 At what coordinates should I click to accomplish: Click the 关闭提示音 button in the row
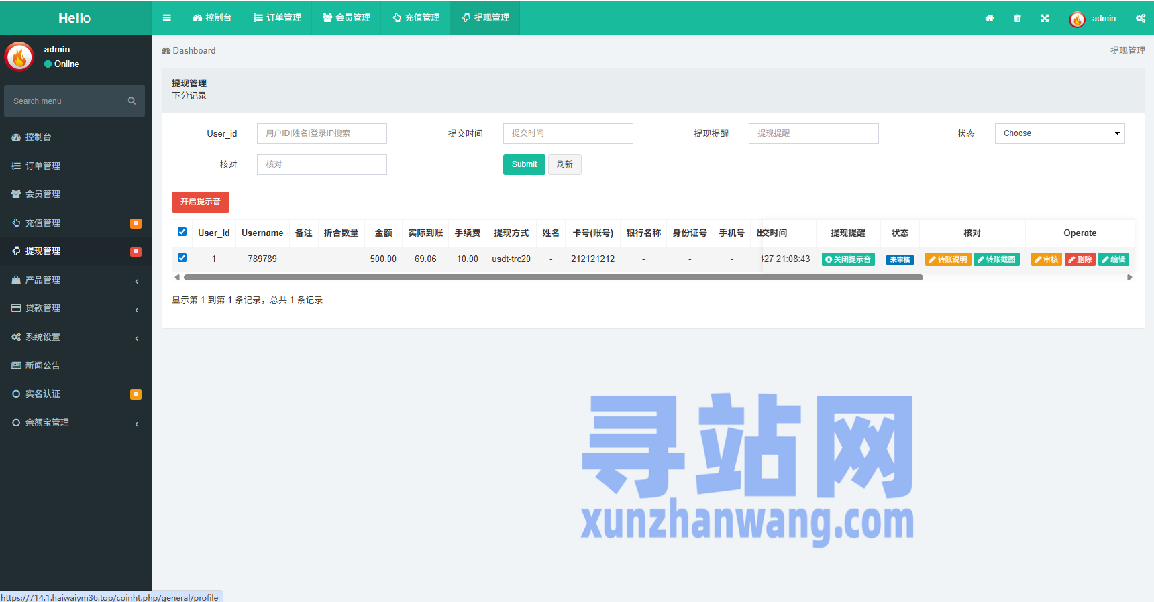pos(848,259)
